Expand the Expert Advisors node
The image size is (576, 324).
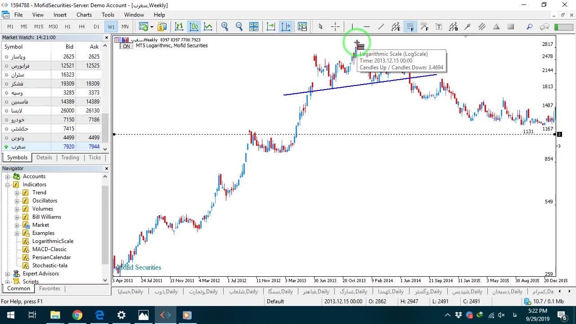8,274
